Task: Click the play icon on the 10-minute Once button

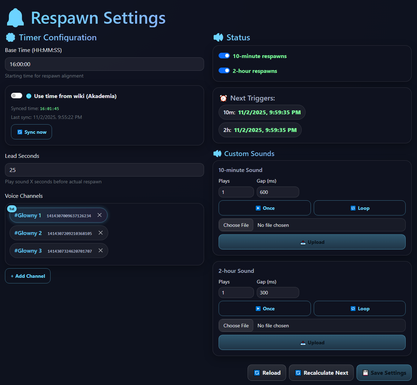Action: [x=257, y=208]
